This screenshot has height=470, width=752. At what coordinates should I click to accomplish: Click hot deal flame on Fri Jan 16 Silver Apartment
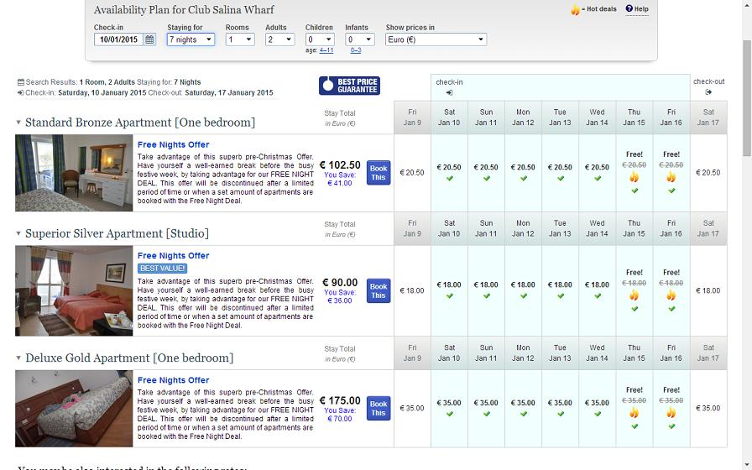(671, 295)
